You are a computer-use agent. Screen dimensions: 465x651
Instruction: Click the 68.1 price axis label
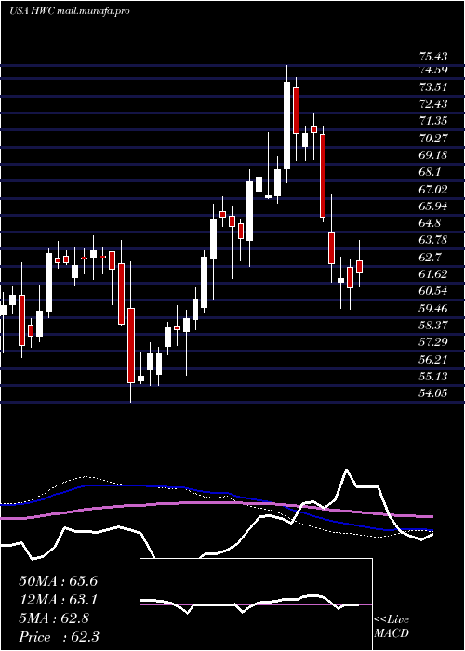[430, 172]
